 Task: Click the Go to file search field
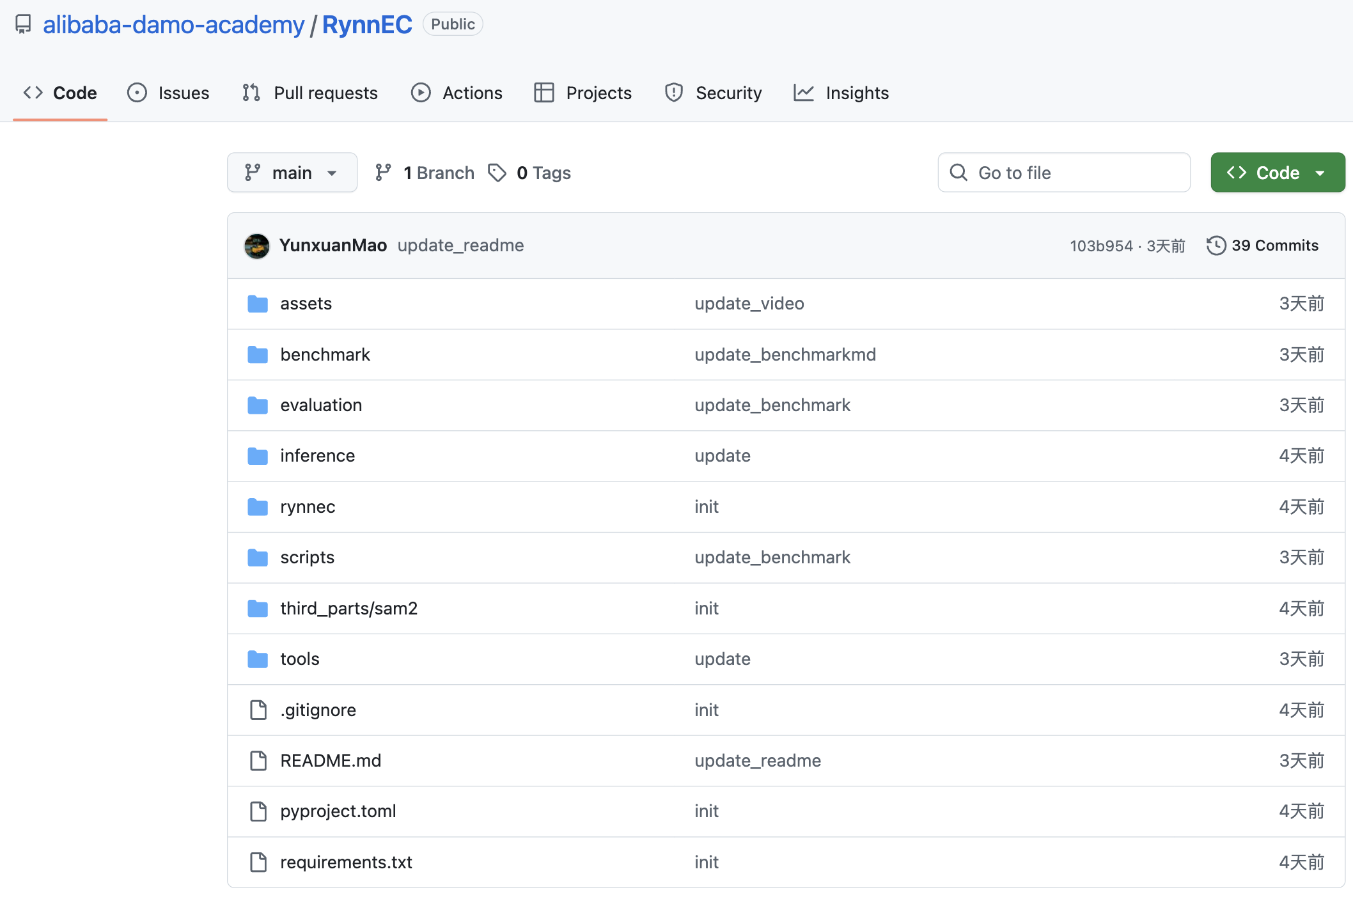(1064, 173)
